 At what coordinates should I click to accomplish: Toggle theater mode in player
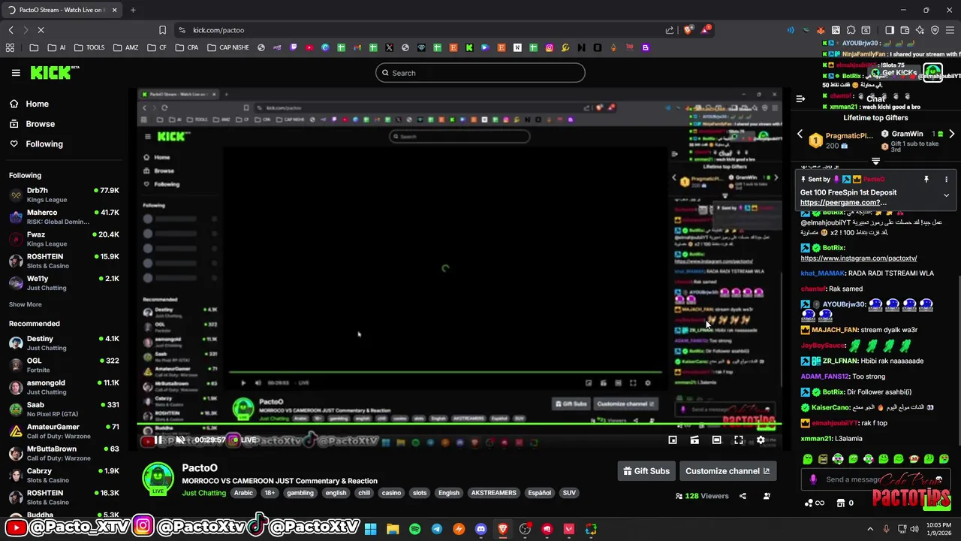(x=716, y=440)
